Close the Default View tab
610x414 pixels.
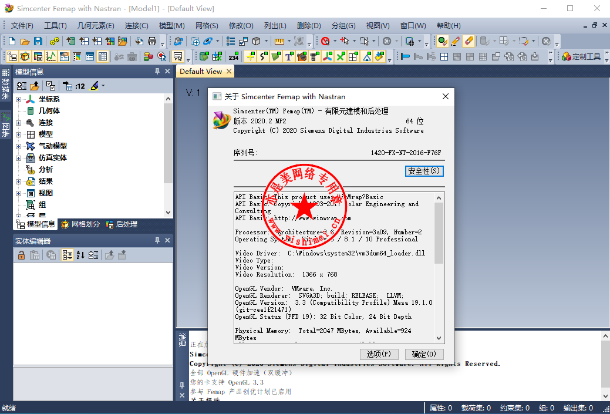[x=229, y=71]
